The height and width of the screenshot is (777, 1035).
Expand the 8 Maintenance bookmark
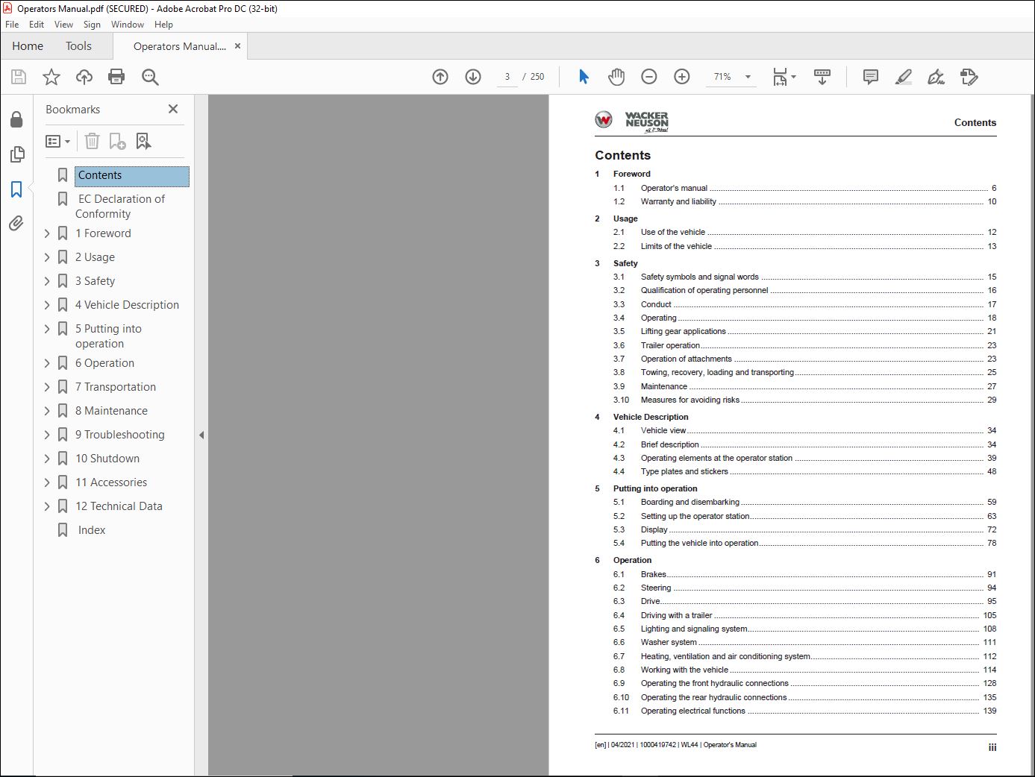tap(47, 411)
